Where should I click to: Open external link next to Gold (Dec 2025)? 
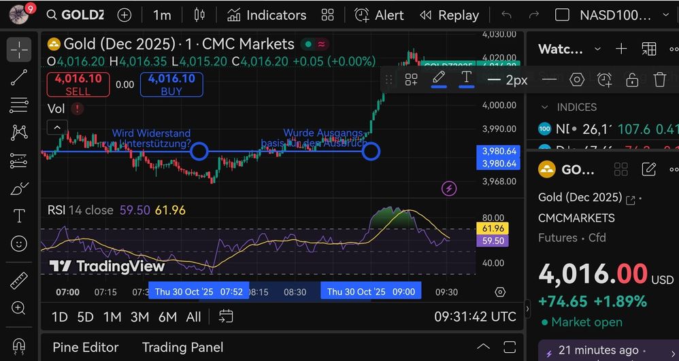[x=631, y=200]
